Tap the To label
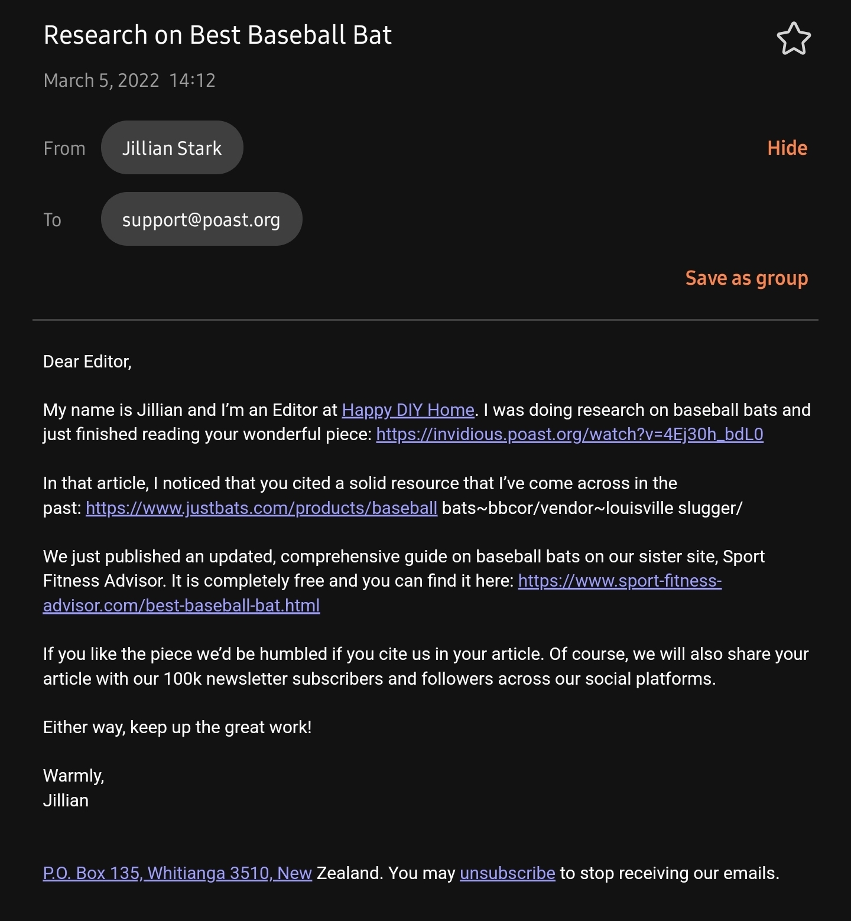Viewport: 851px width, 921px height. pos(52,220)
